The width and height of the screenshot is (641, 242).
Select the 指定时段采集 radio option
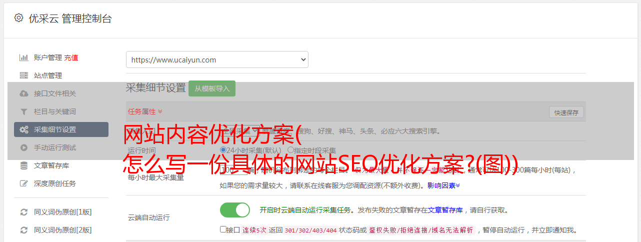click(x=290, y=150)
